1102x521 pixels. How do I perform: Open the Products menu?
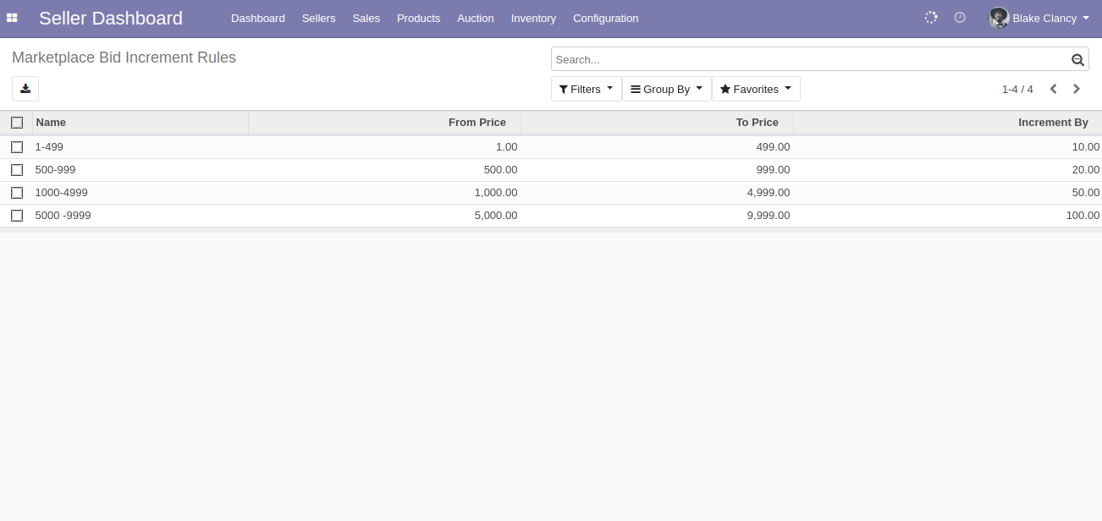[x=419, y=18]
